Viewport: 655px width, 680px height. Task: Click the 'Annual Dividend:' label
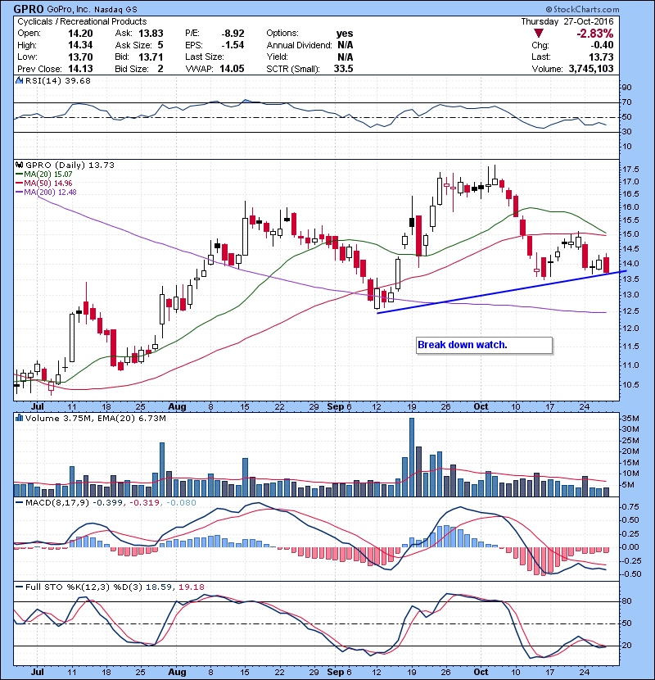click(x=299, y=45)
